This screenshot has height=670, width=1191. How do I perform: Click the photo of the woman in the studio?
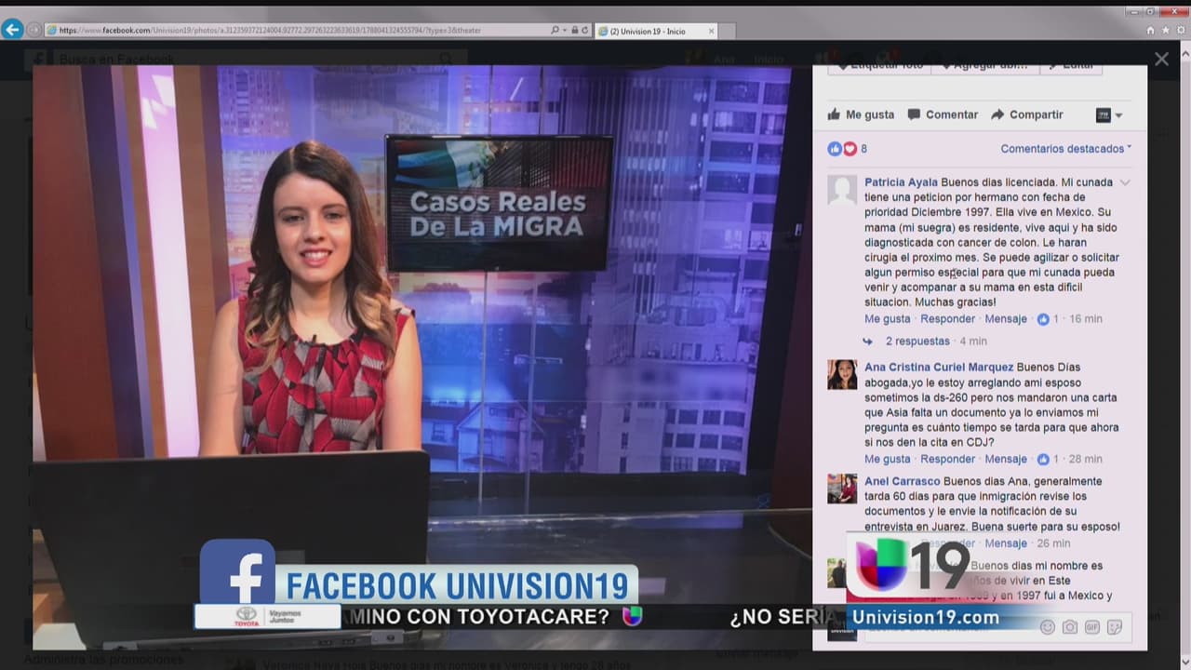tap(422, 357)
